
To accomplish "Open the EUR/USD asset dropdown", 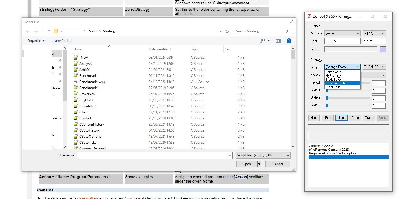I will 374,67.
